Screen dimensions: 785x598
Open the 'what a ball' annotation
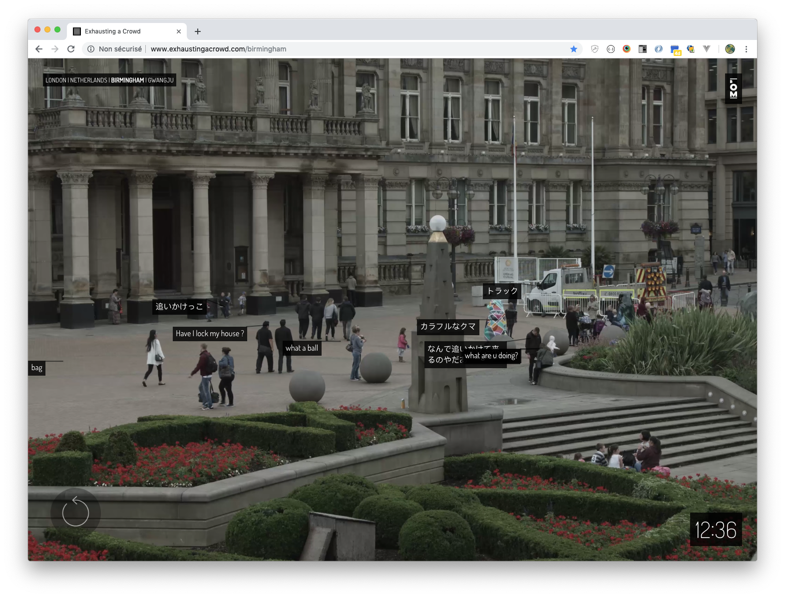[302, 348]
